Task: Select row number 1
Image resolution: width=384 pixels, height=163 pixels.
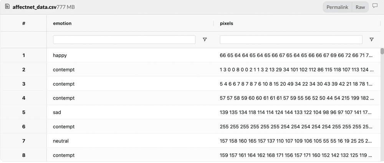Action: point(24,55)
